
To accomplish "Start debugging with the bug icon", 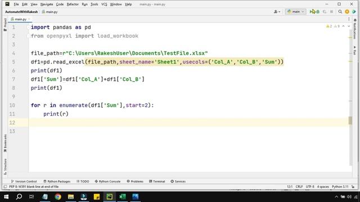I will pyautogui.click(x=318, y=11).
